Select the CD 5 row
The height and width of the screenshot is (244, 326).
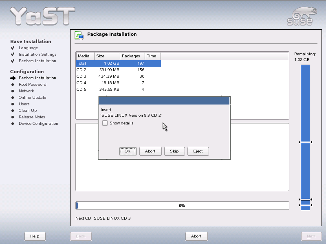click(x=119, y=89)
